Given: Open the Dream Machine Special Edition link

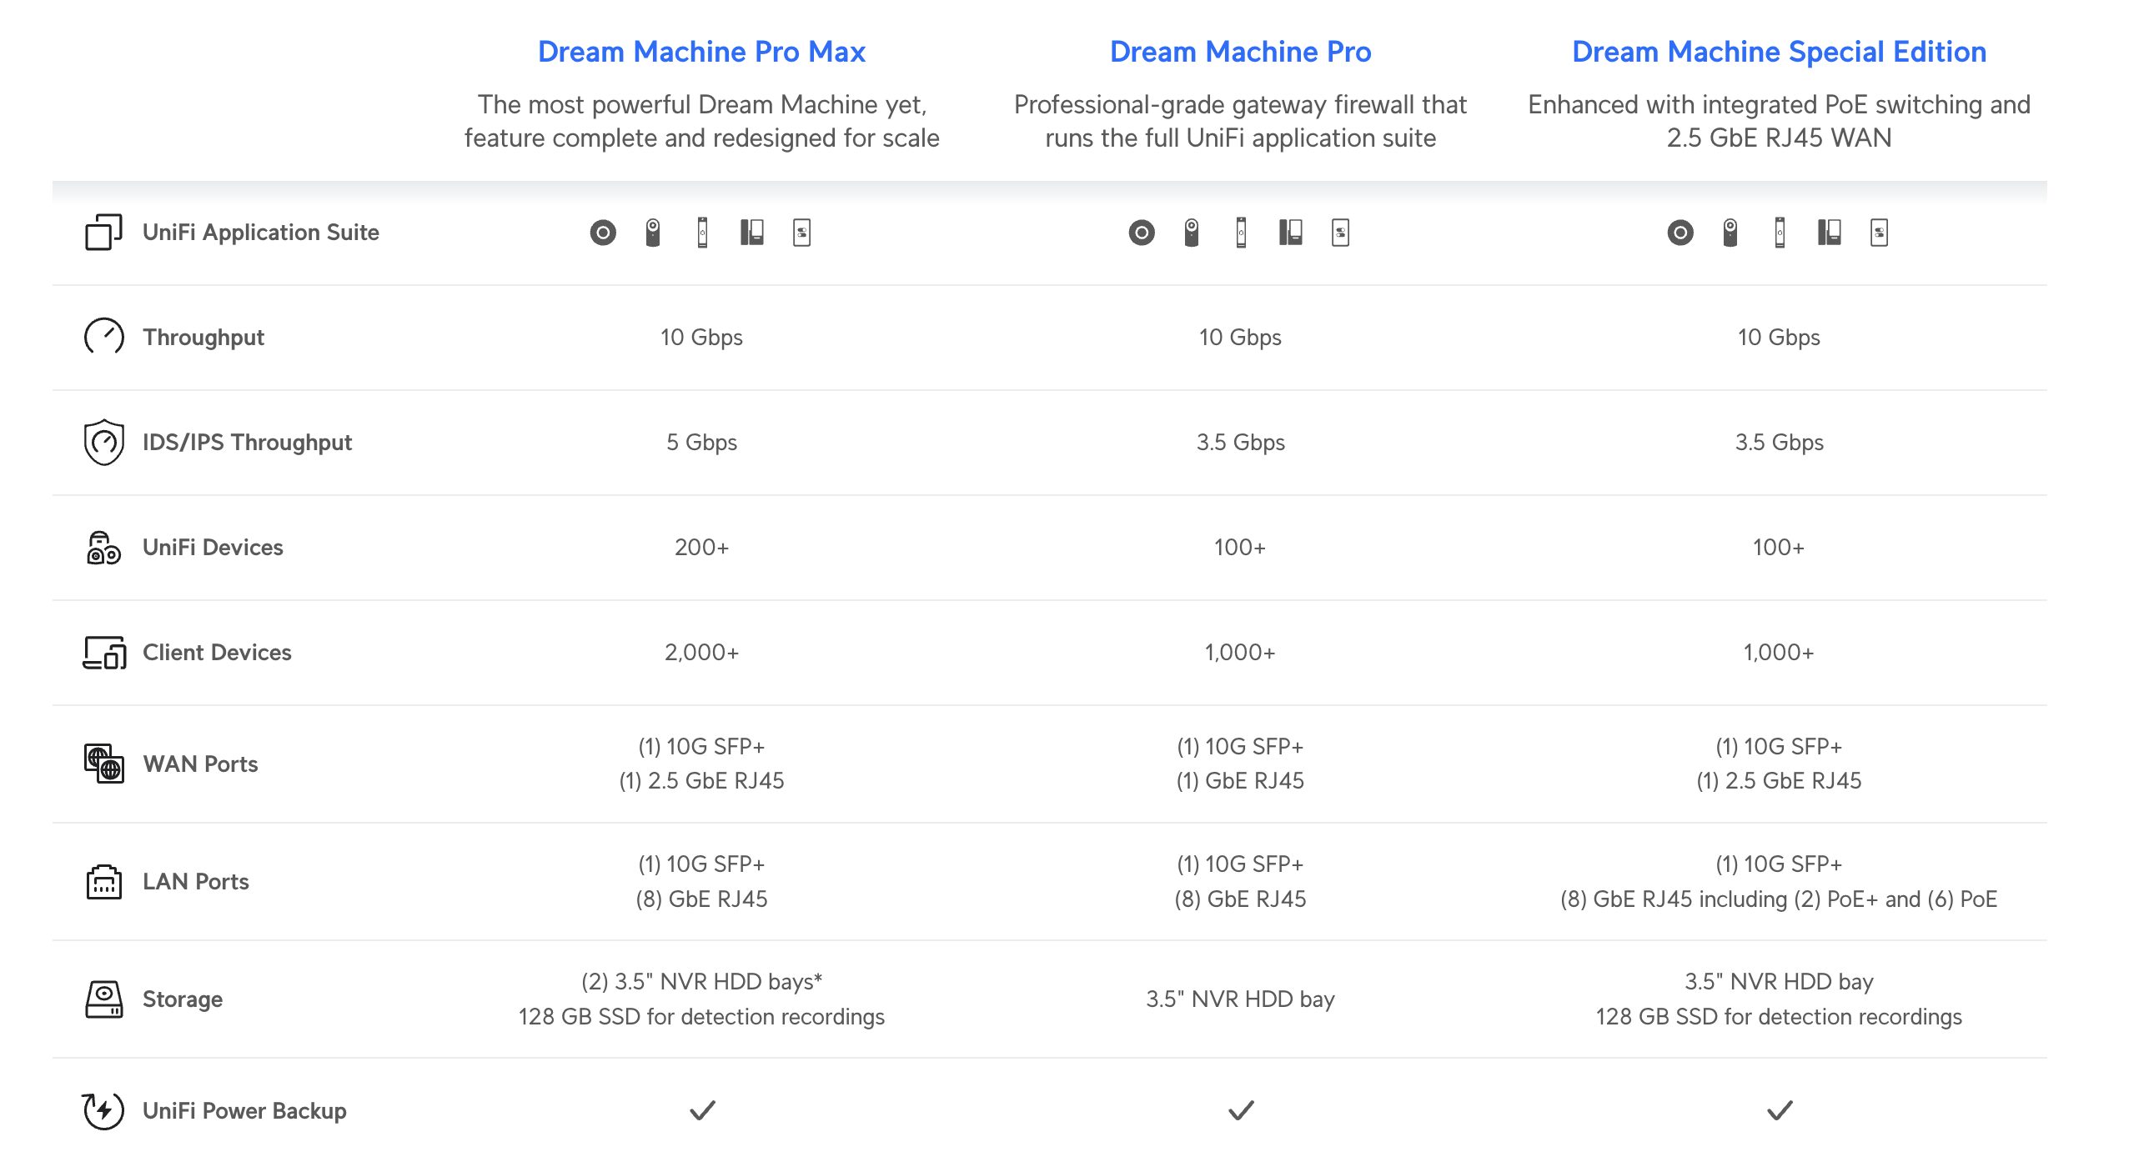Looking at the screenshot, I should point(1779,52).
